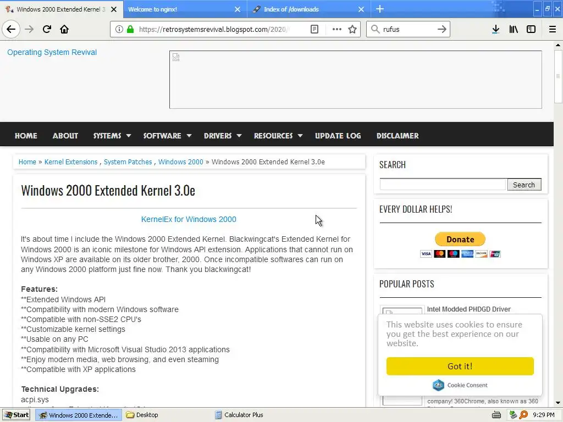Click the keyboard icon in system tray
The width and height of the screenshot is (563, 422).
click(x=496, y=415)
